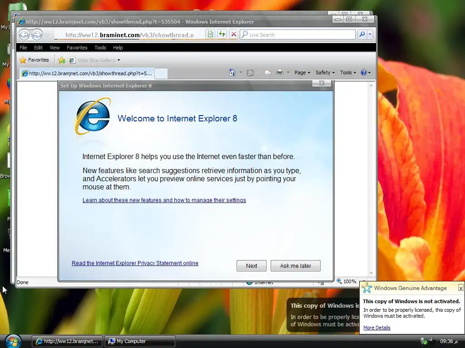This screenshot has height=348, width=465.
Task: Switch to My Computer taskbar button
Action: [140, 341]
